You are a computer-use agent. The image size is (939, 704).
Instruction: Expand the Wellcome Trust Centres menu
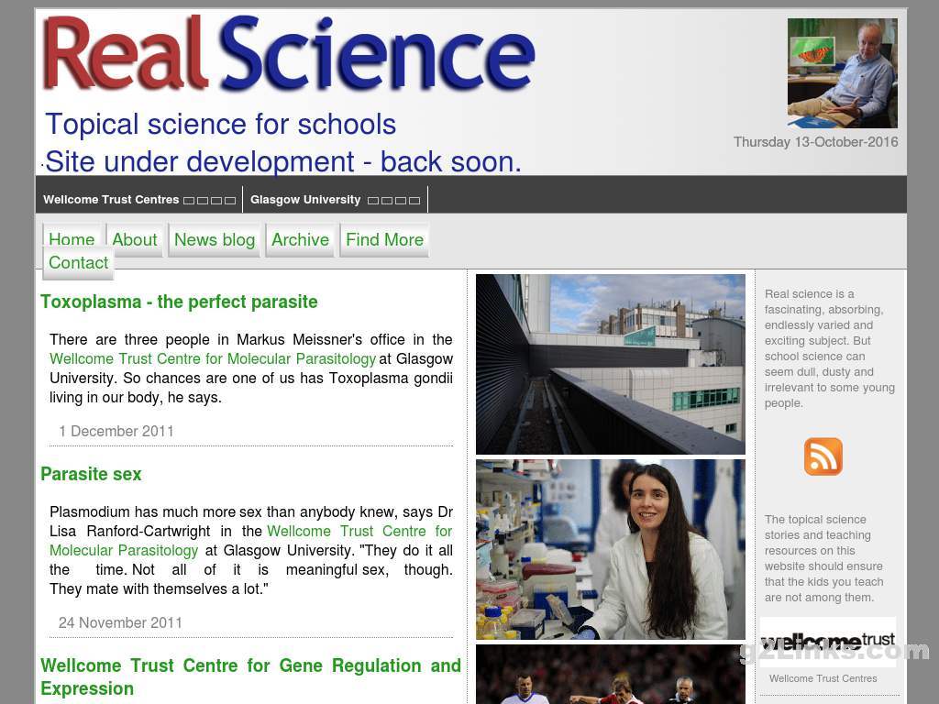pyautogui.click(x=138, y=200)
